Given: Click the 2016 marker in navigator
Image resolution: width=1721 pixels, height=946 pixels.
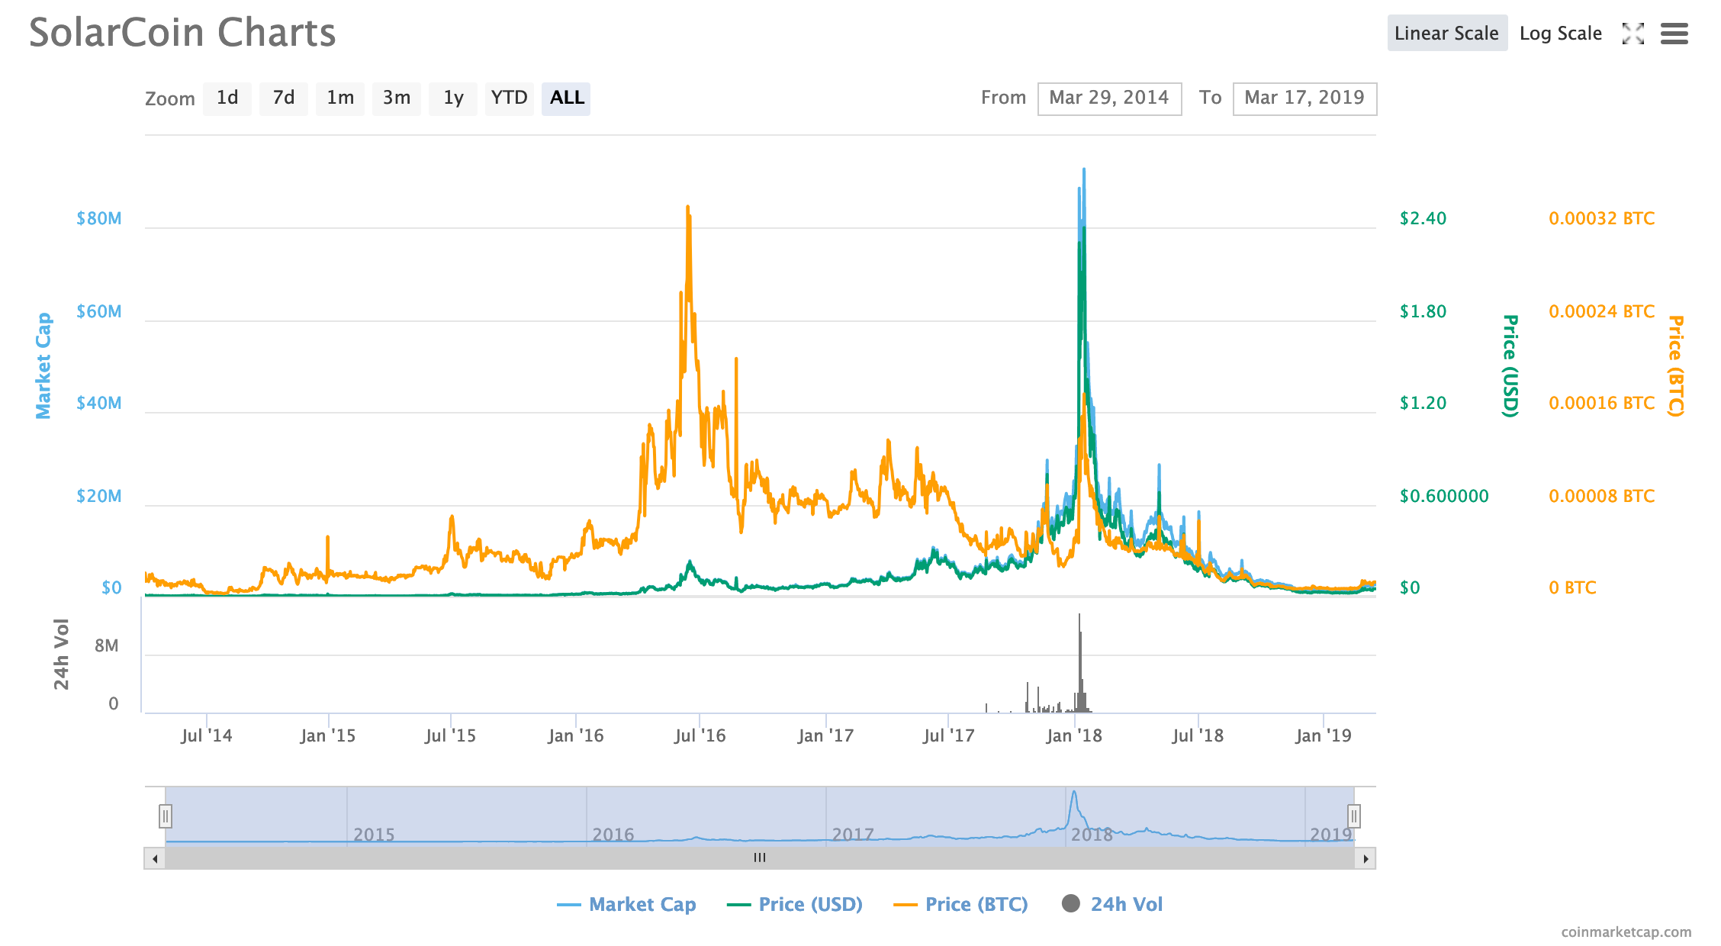Looking at the screenshot, I should pos(613,835).
